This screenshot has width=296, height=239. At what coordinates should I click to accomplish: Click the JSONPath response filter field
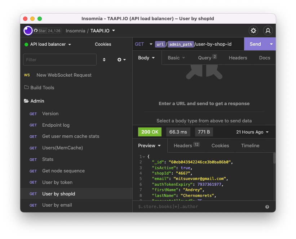[x=200, y=207]
